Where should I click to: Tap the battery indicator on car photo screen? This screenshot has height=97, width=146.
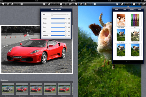point(72,1)
